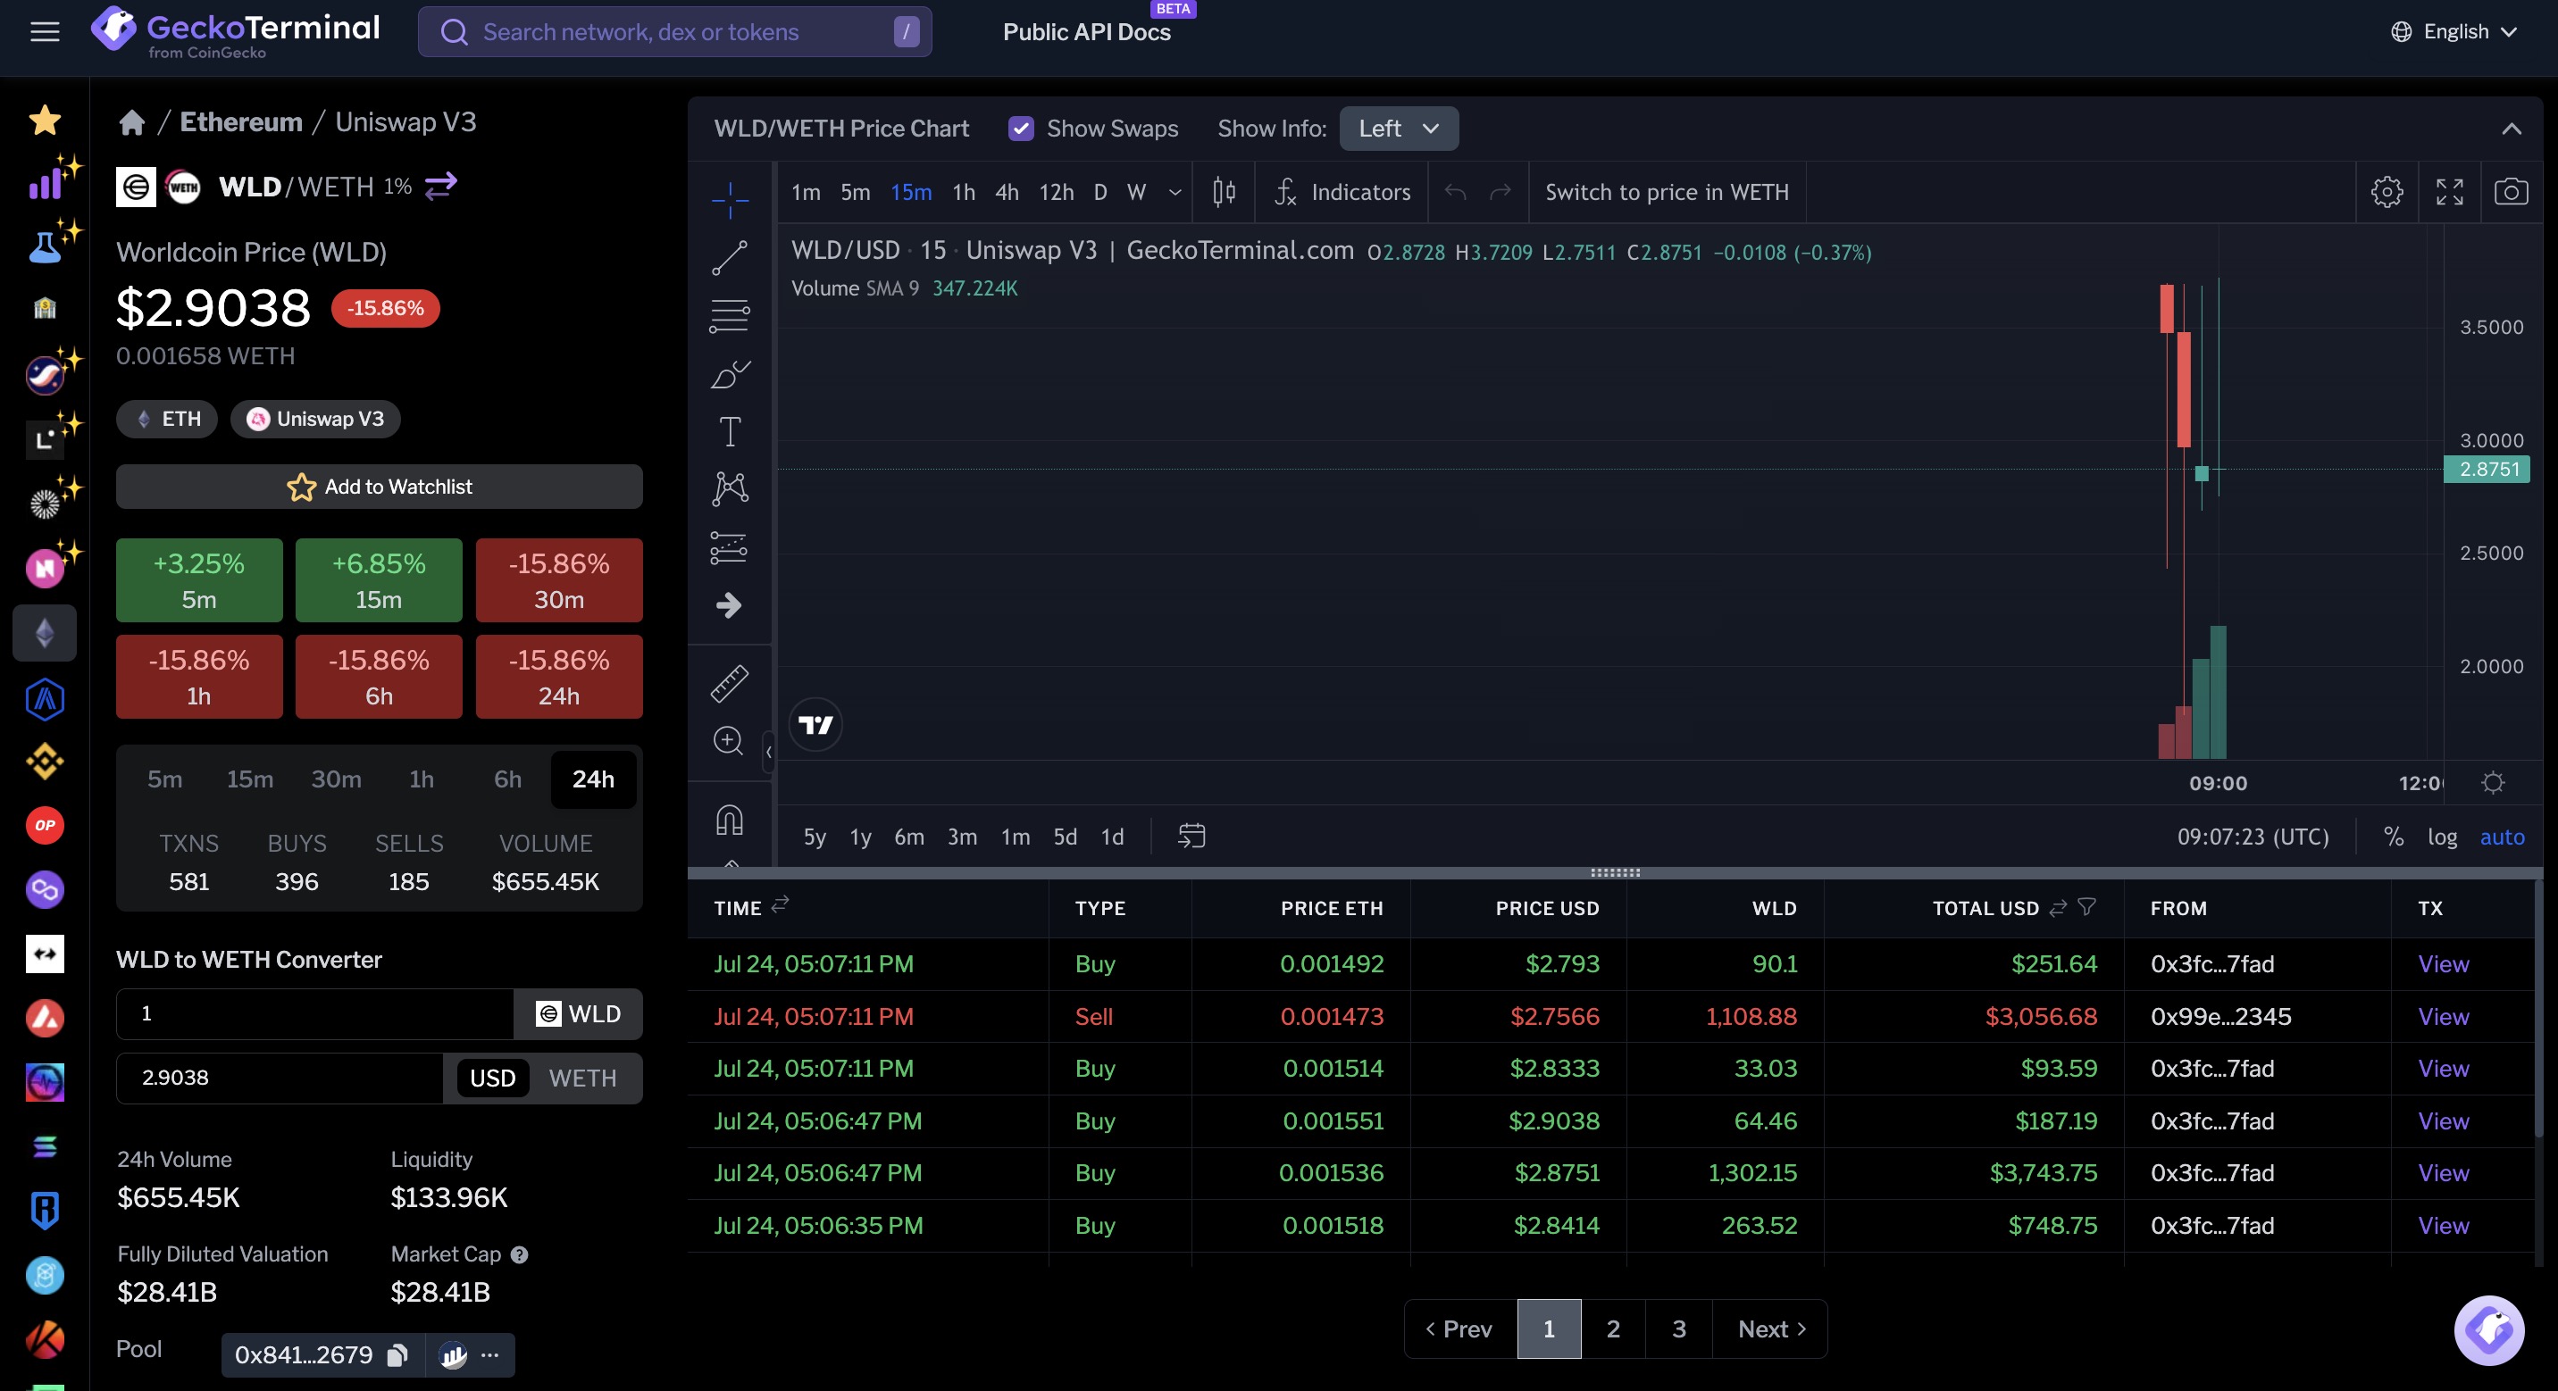
Task: Click the Uniswap V3 tag chip
Action: pos(316,419)
